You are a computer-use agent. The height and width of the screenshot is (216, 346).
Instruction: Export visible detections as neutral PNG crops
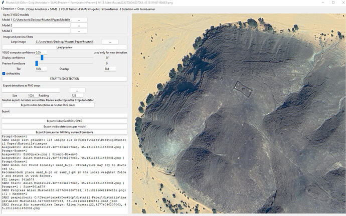coord(48,105)
